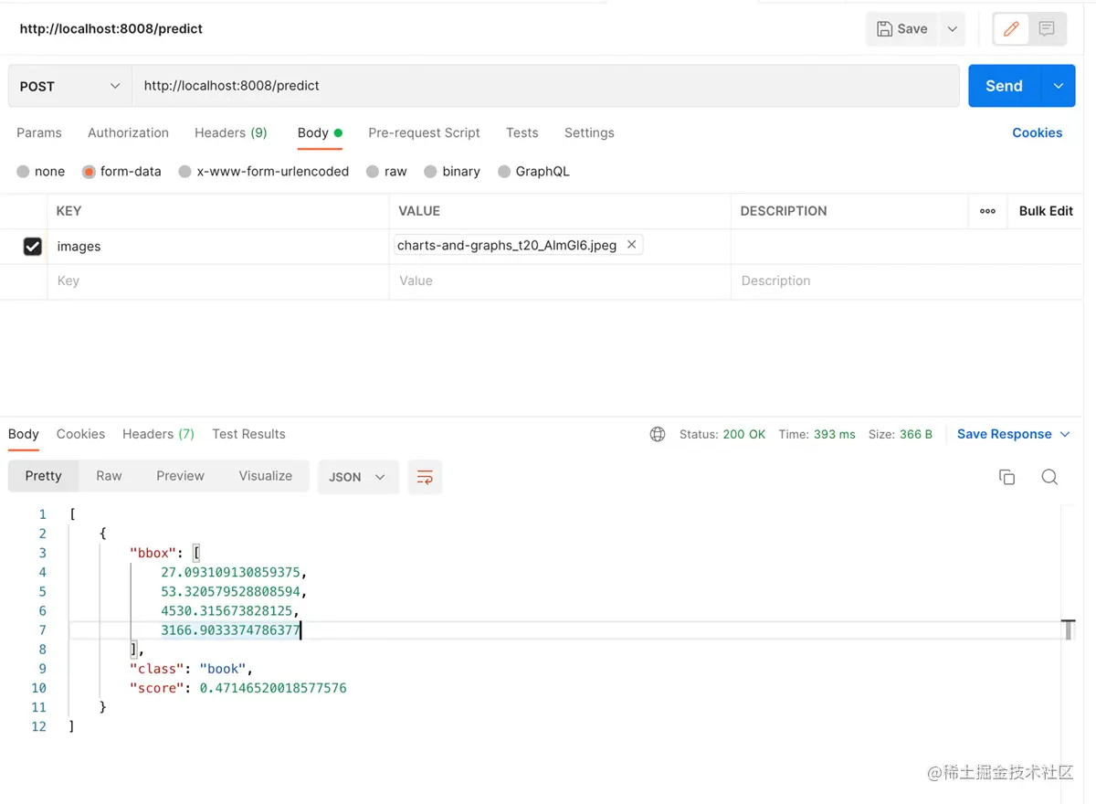The height and width of the screenshot is (804, 1096).
Task: Switch to the Headers (9) request tab
Action: [230, 132]
